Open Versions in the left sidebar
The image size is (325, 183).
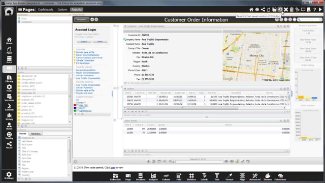tap(9, 98)
